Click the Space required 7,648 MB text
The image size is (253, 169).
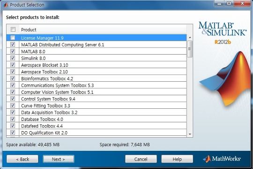pyautogui.click(x=125, y=145)
